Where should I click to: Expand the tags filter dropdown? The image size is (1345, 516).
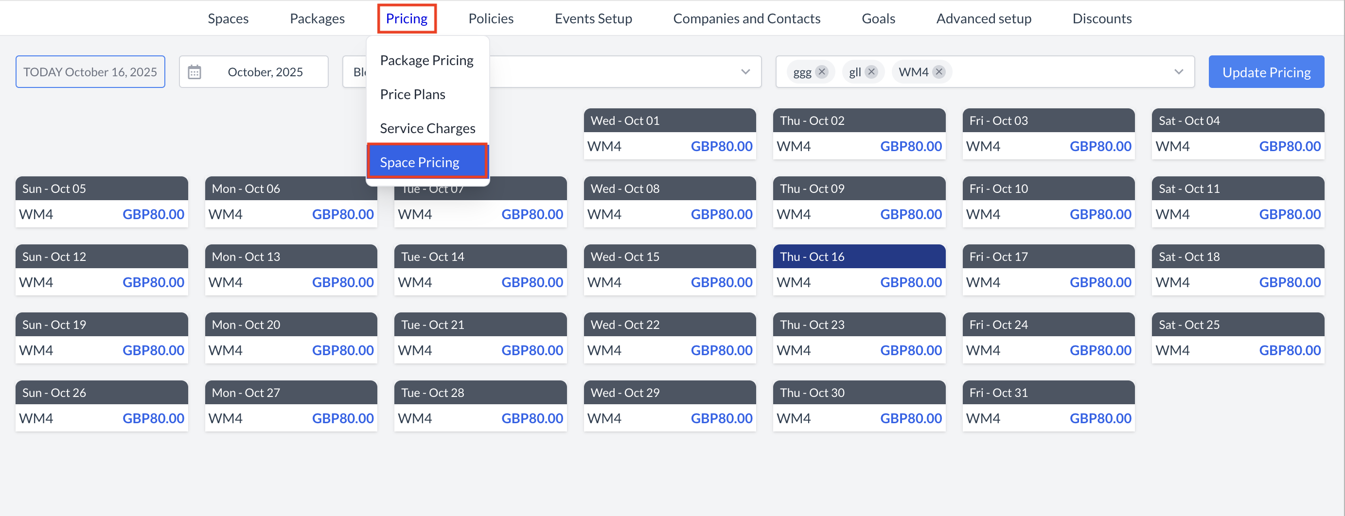[1179, 71]
